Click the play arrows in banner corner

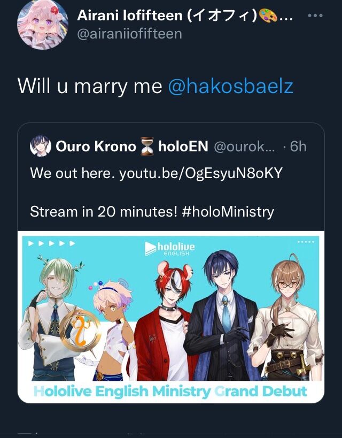[52, 243]
